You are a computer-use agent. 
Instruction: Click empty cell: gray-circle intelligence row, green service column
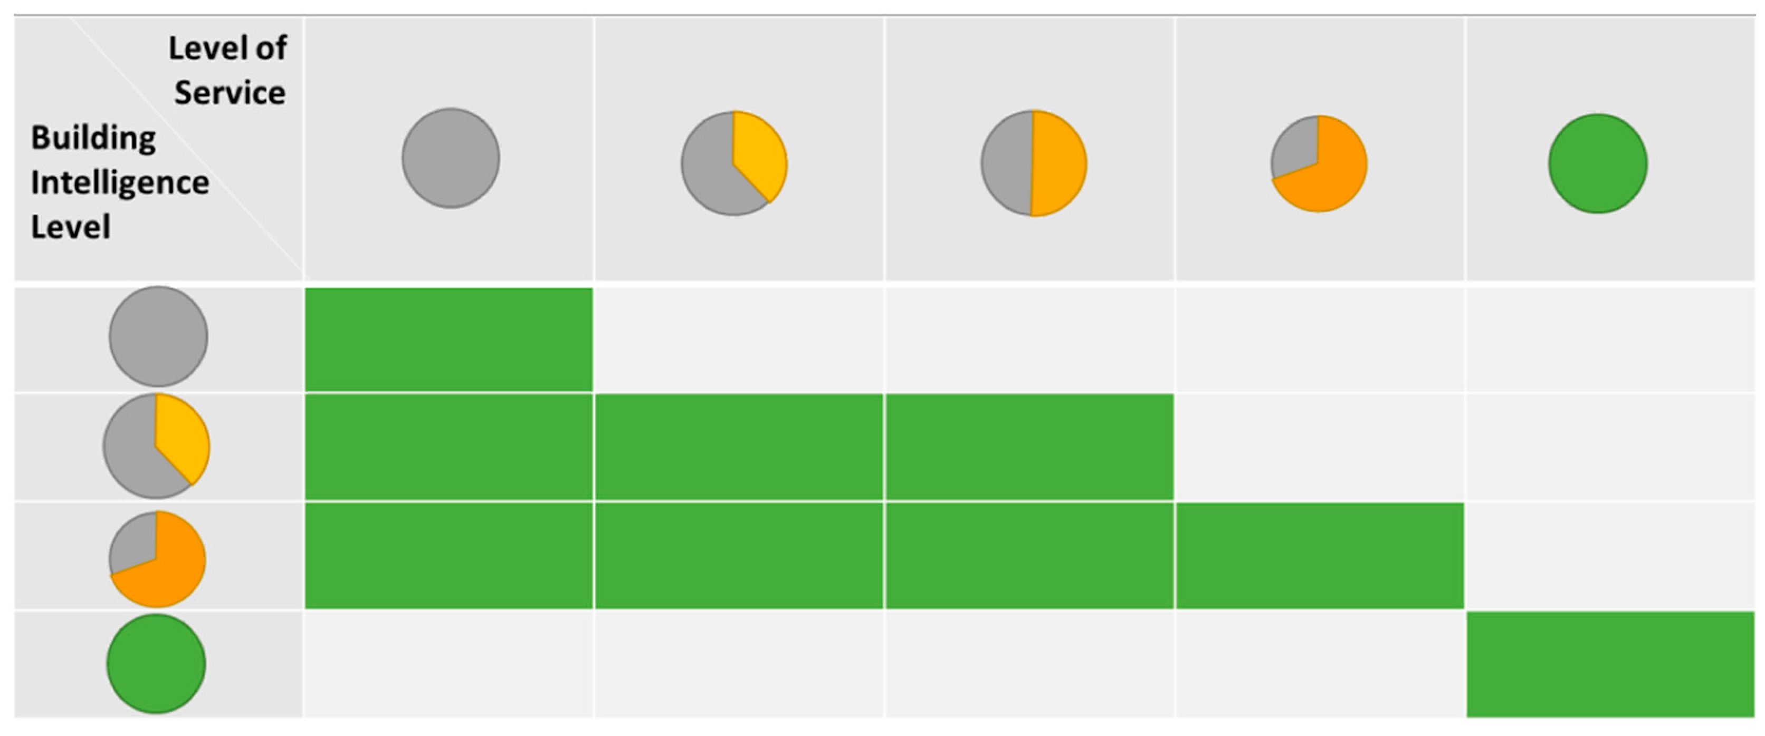[x=1610, y=340]
